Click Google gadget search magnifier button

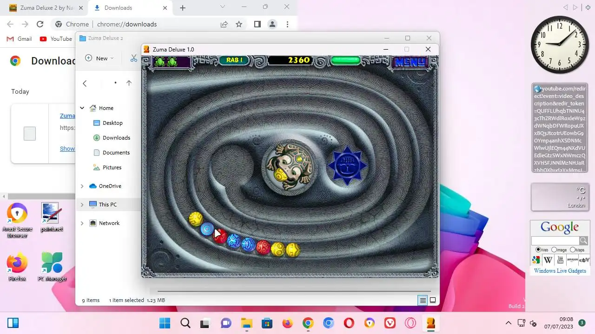point(583,240)
